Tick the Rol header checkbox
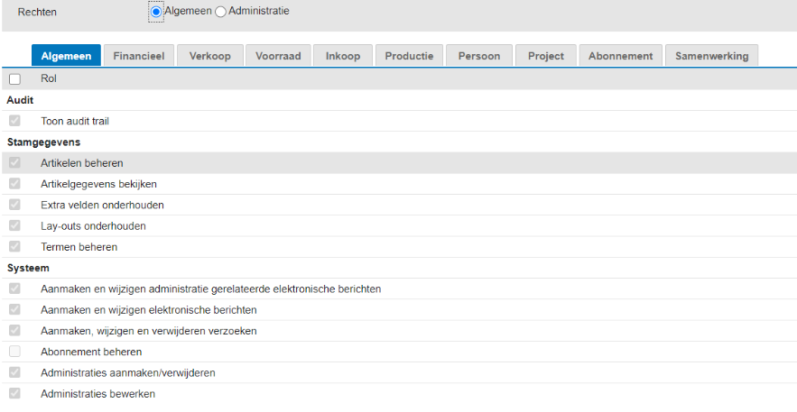 14,79
